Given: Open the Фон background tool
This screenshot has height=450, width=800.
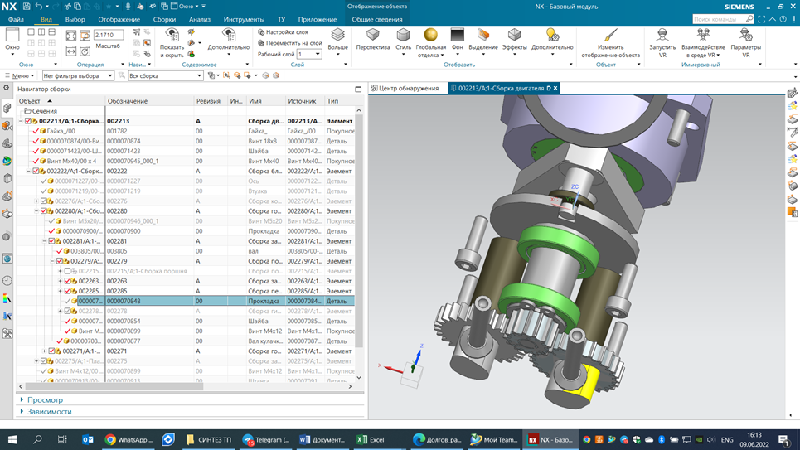Looking at the screenshot, I should (x=457, y=39).
